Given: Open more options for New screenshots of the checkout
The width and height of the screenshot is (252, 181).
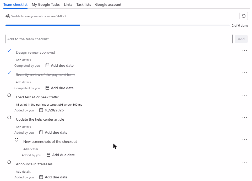Looking at the screenshot, I should point(245,140).
